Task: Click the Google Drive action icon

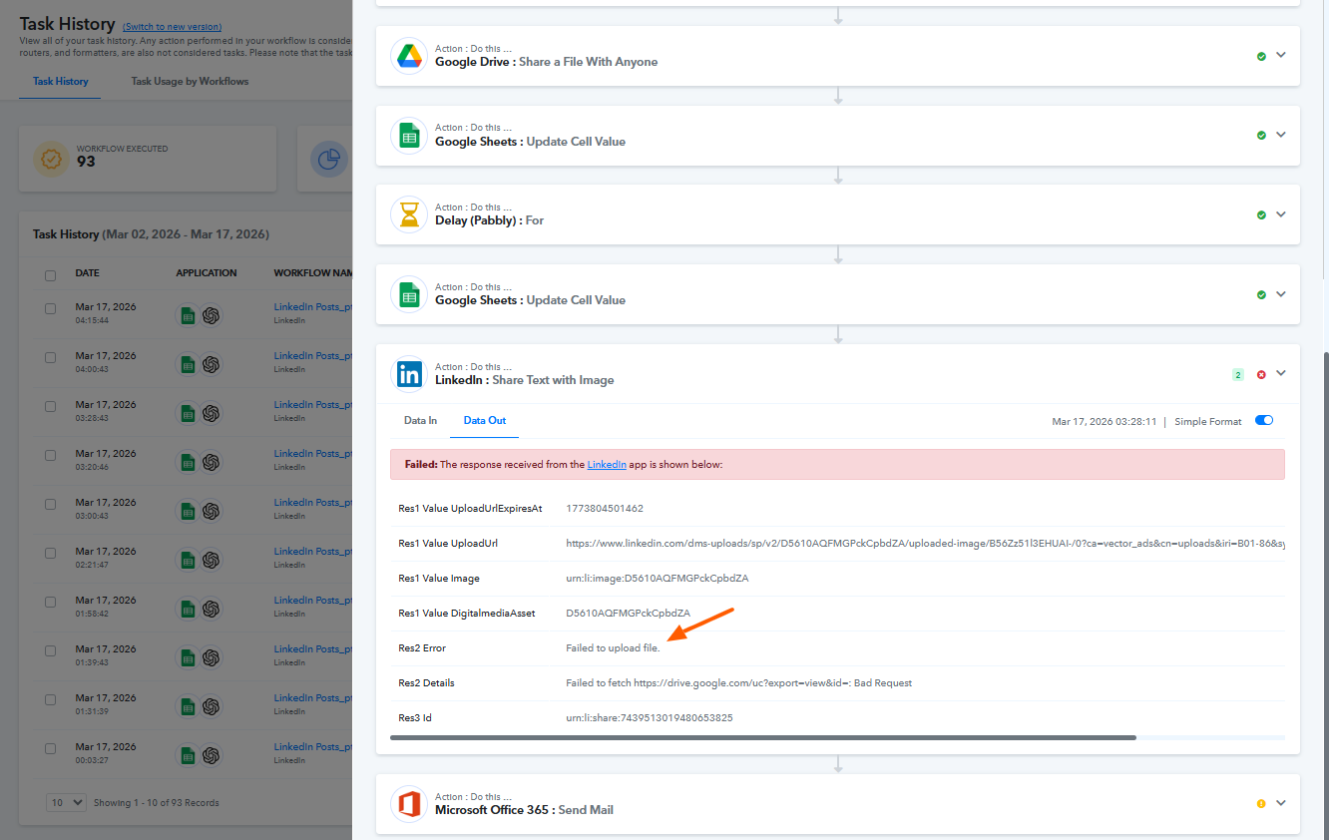Action: pos(409,56)
